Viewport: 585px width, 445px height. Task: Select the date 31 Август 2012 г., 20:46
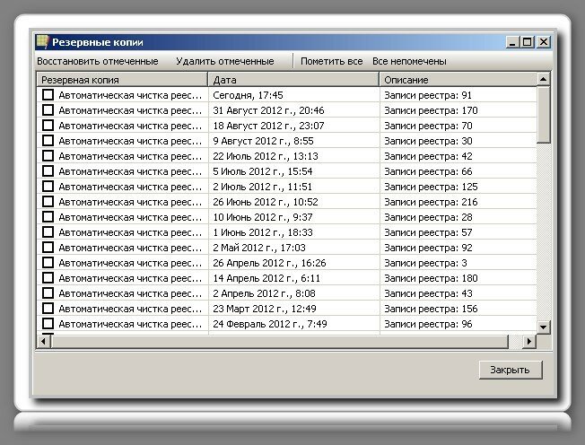tap(268, 110)
